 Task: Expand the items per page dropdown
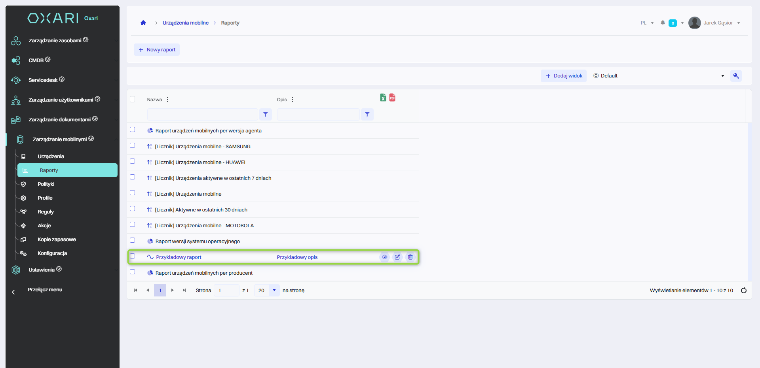[x=274, y=290]
